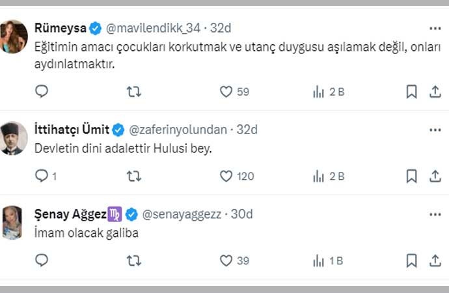The width and height of the screenshot is (449, 293).
Task: Open more options on Şenay Ağgez's tweet
Action: [435, 214]
